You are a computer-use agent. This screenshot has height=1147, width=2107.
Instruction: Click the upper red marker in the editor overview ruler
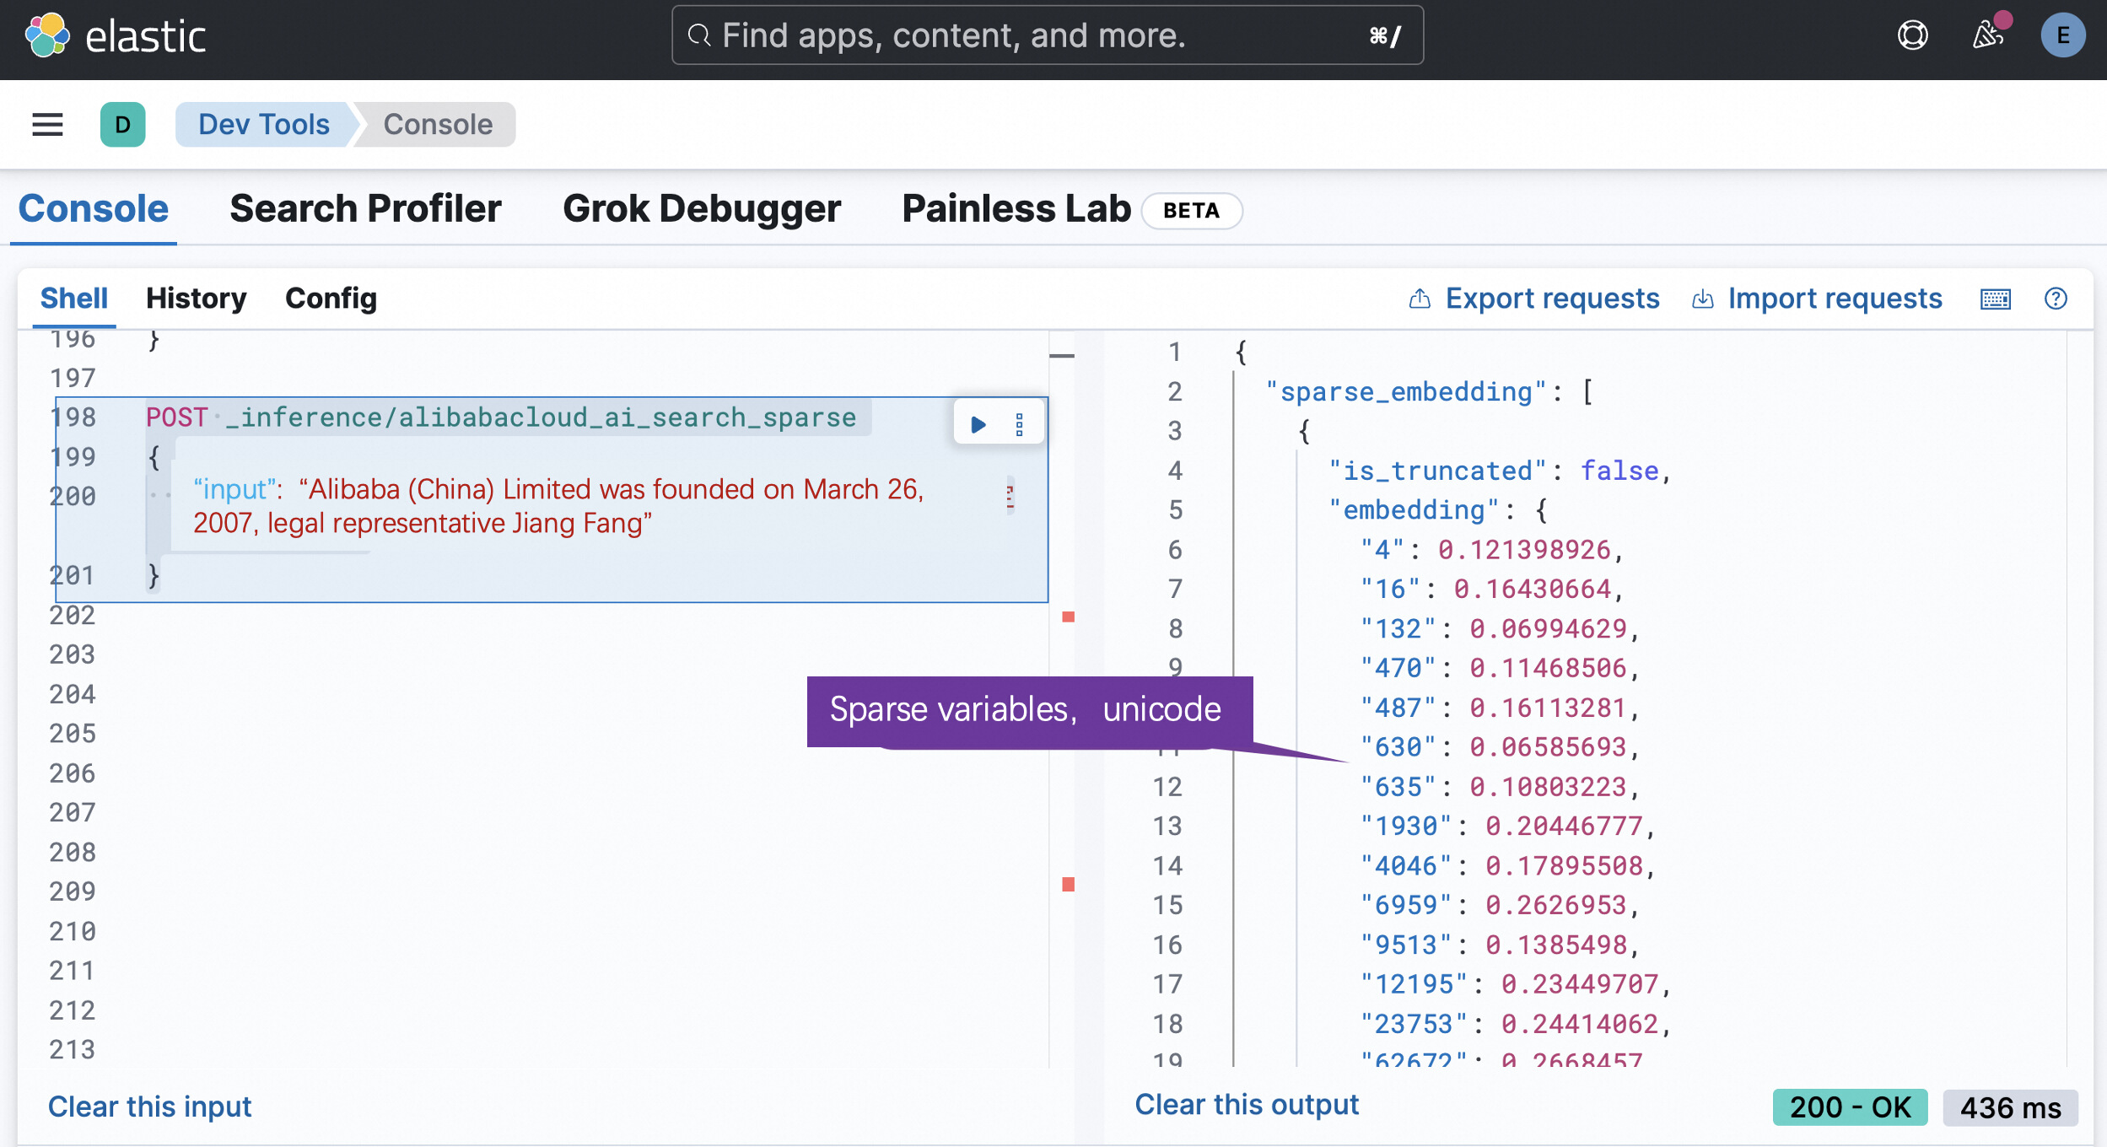click(x=1068, y=617)
